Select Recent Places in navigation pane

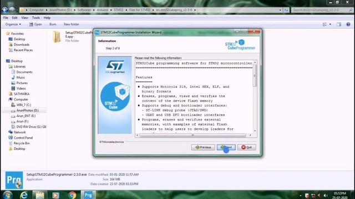(x=23, y=50)
